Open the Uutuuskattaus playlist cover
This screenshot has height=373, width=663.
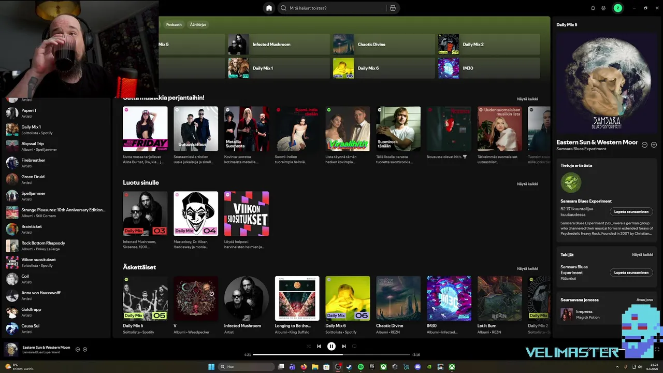196,129
